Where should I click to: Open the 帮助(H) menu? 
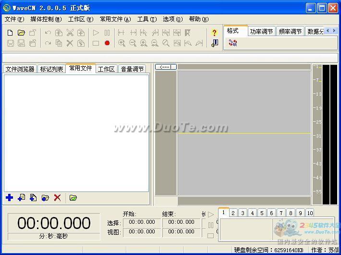[x=199, y=19]
